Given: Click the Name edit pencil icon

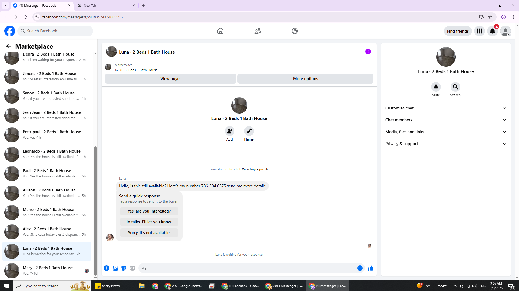Looking at the screenshot, I should [249, 131].
